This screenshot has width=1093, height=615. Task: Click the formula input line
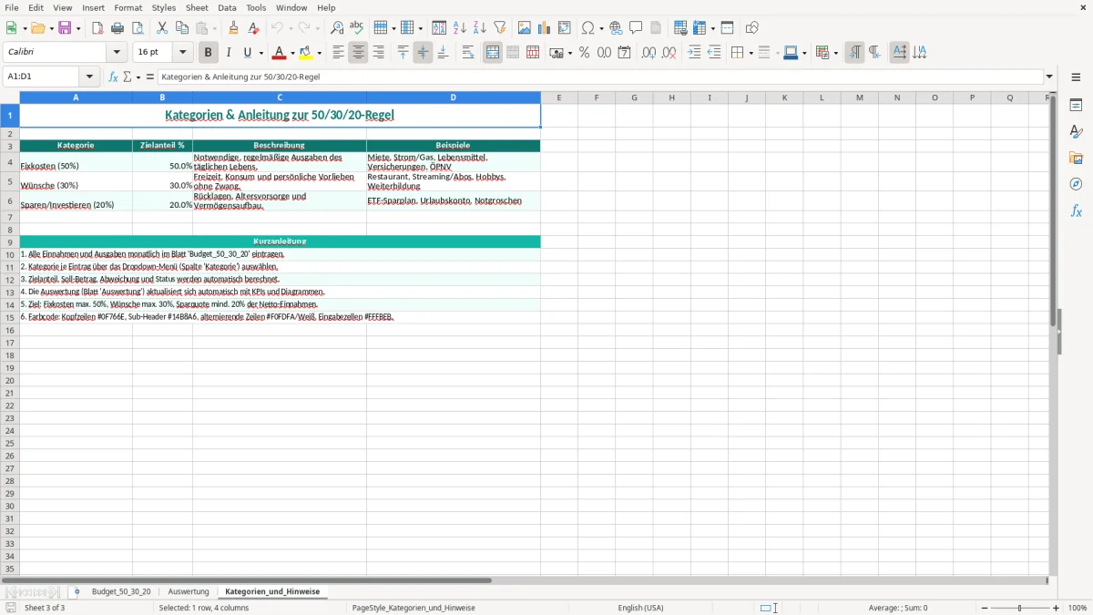click(x=601, y=77)
